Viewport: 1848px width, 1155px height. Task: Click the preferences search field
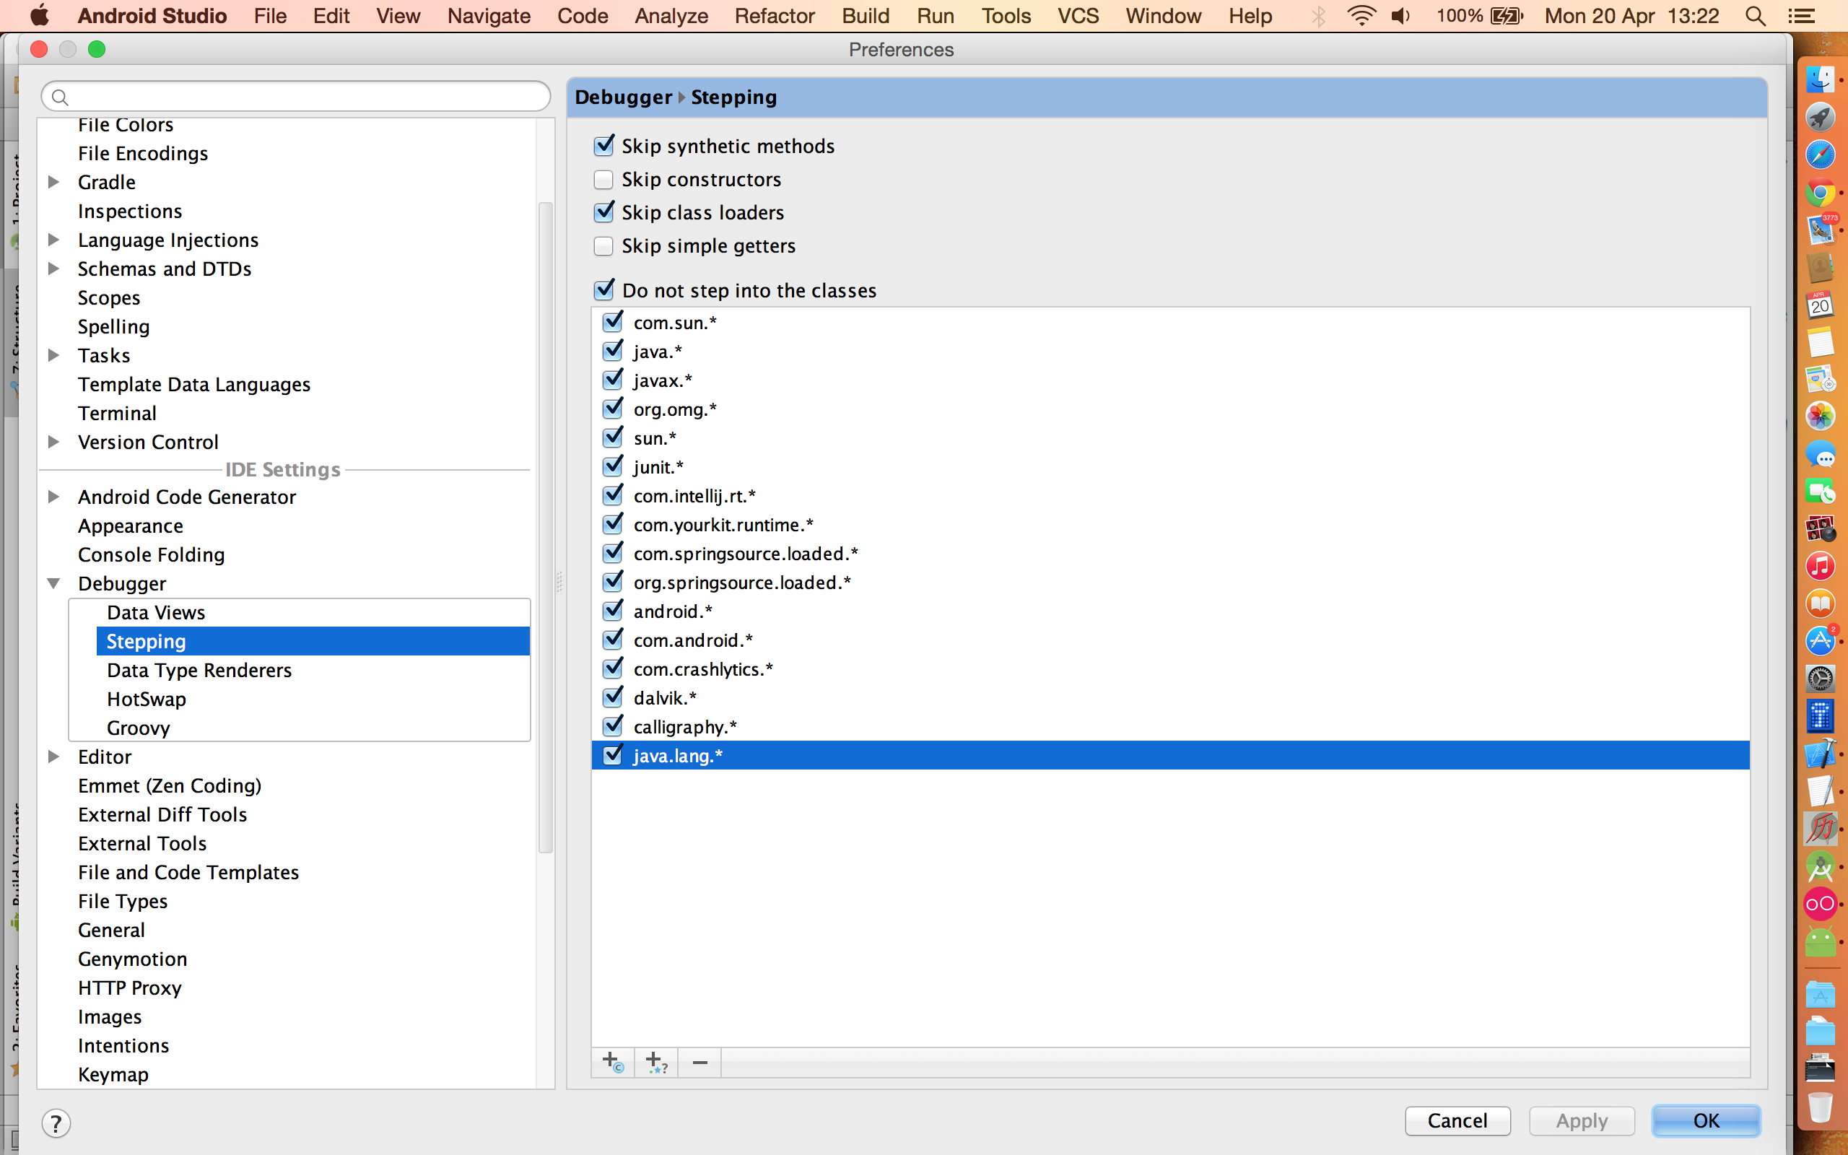pos(296,97)
